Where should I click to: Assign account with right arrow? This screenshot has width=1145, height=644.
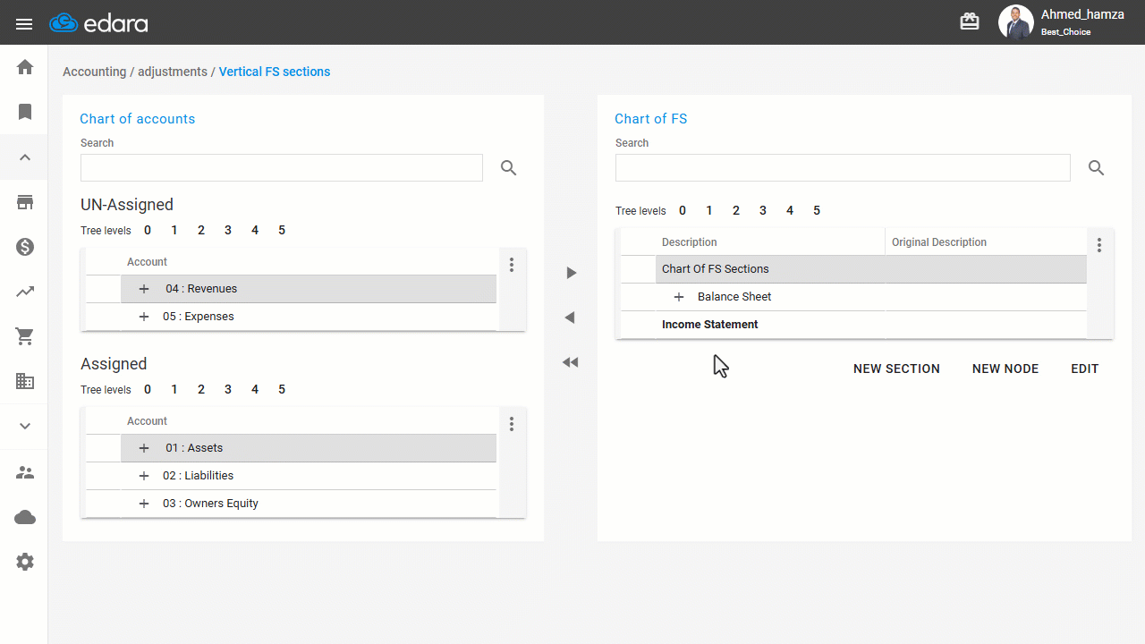(x=571, y=273)
